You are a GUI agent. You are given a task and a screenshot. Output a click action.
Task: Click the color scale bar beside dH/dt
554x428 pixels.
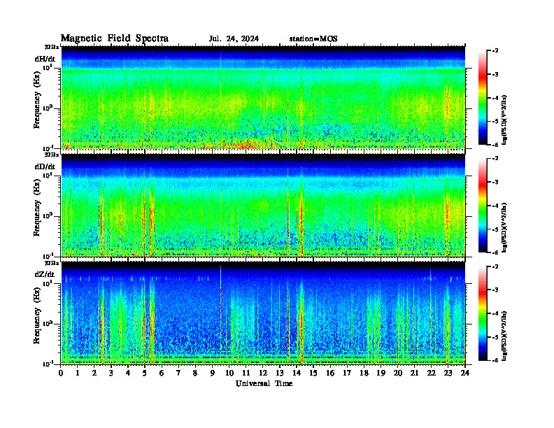(483, 98)
